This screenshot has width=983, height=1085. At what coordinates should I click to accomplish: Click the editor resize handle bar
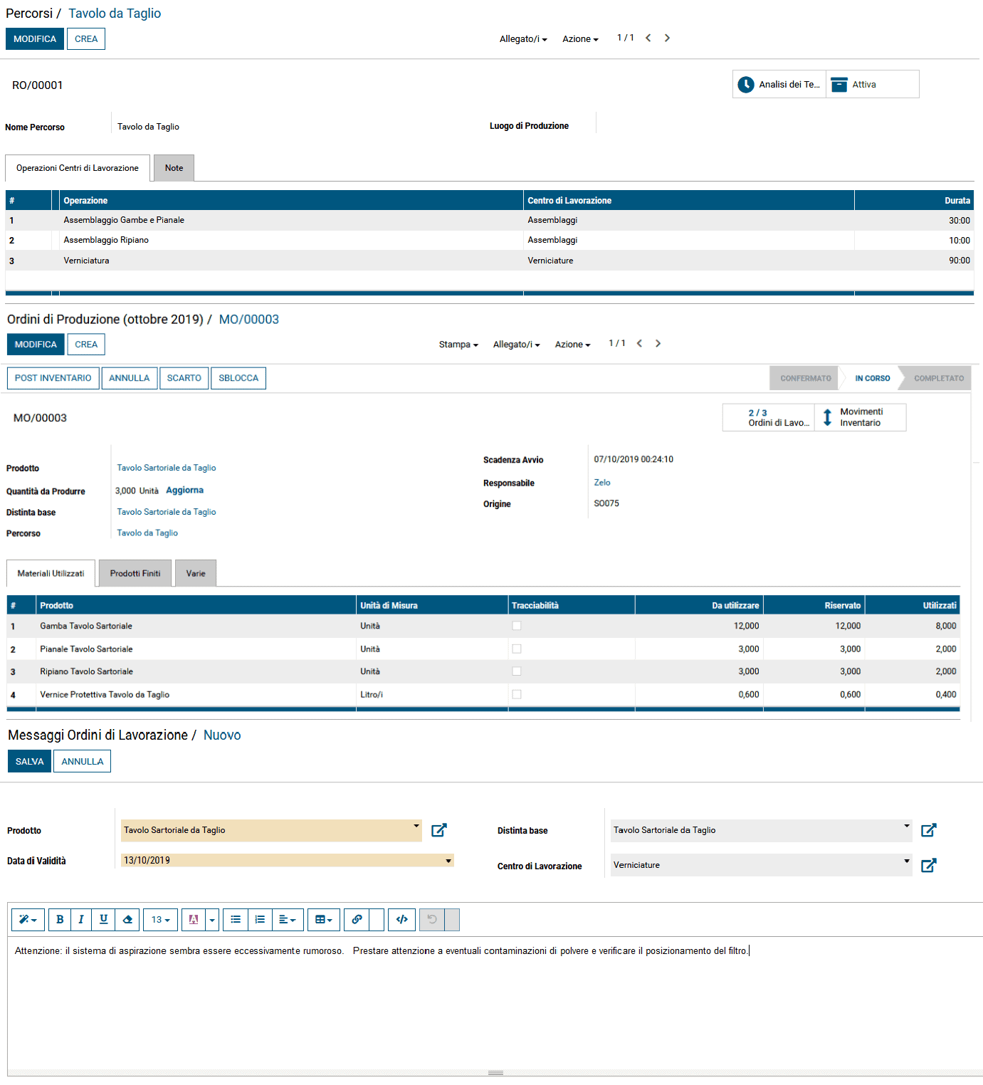(495, 1073)
